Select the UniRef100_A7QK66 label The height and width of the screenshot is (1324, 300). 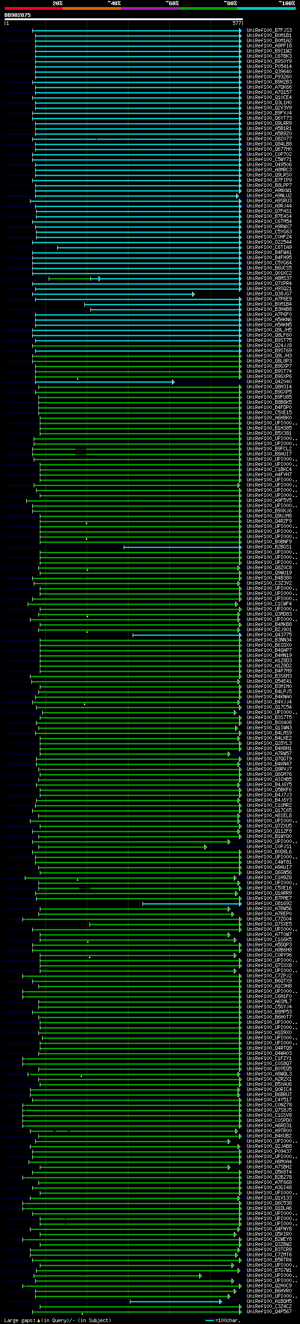[269, 87]
